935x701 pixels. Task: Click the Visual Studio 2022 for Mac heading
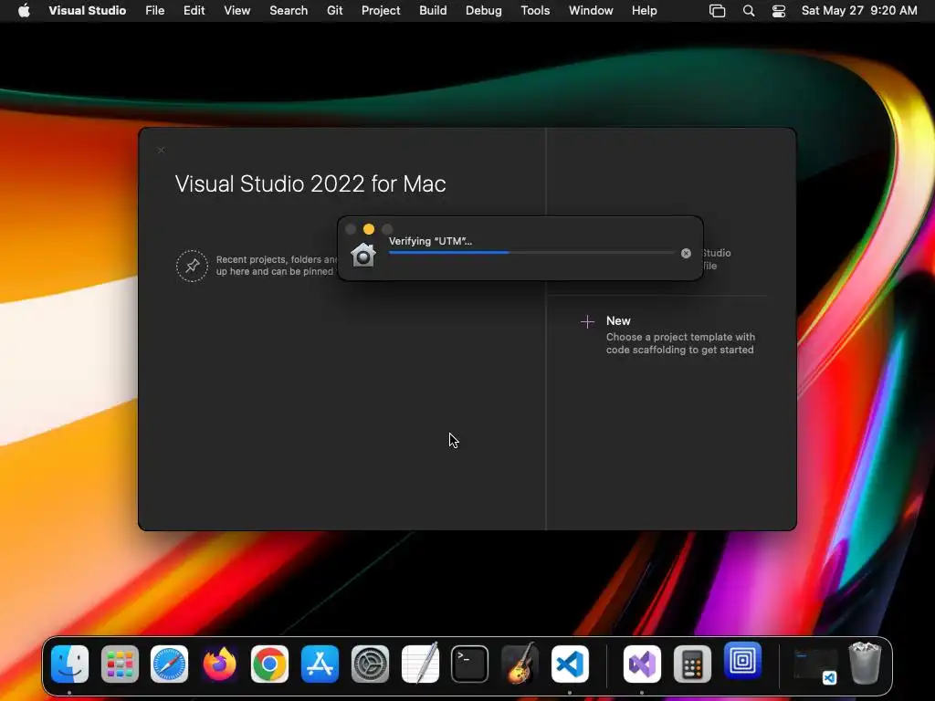(x=310, y=183)
